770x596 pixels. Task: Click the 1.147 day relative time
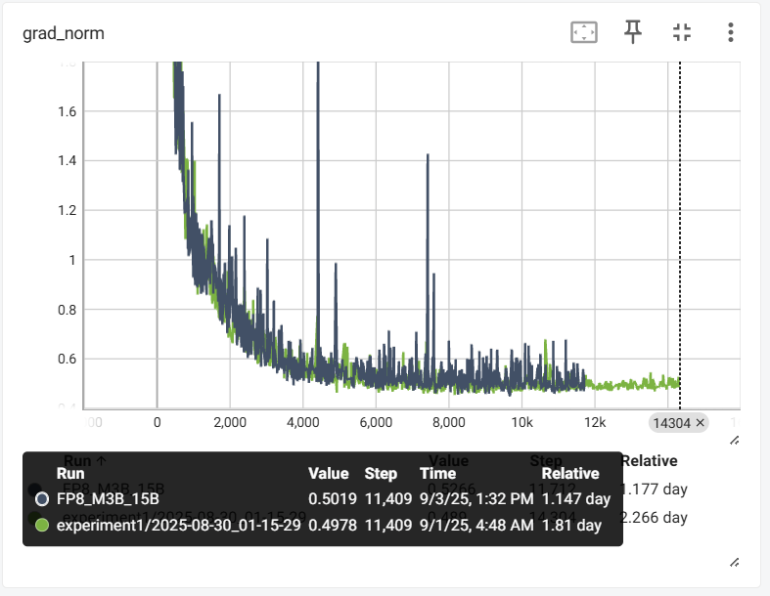pos(576,499)
